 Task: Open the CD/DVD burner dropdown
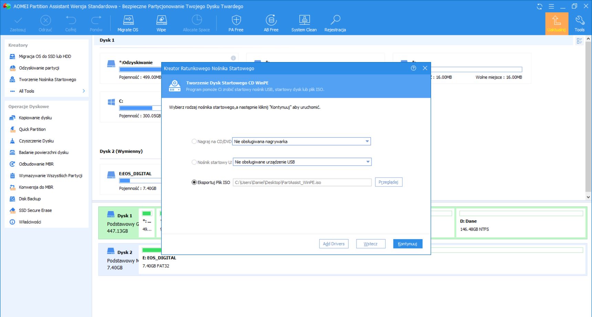[302, 141]
